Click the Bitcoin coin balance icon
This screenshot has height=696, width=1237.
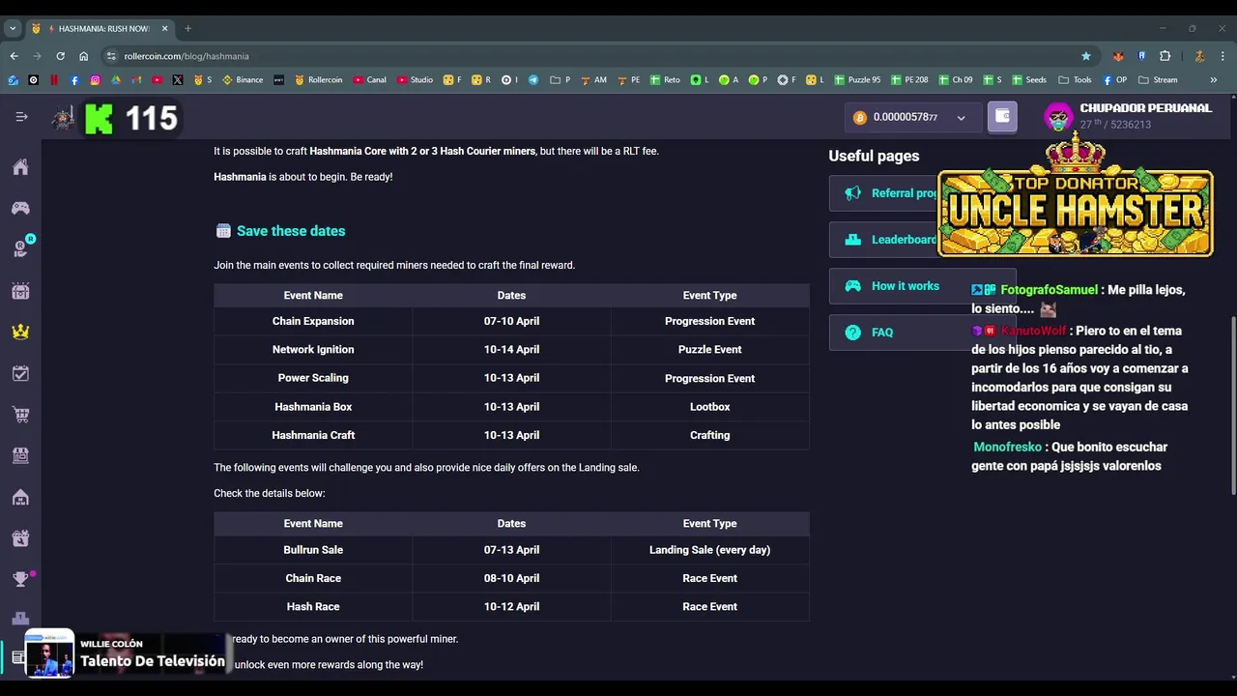tap(859, 117)
